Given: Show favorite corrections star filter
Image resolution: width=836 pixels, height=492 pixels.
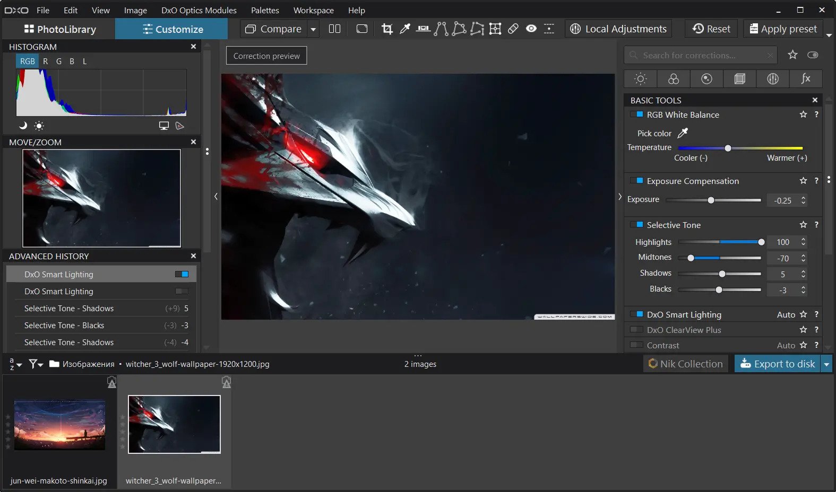Looking at the screenshot, I should 792,55.
